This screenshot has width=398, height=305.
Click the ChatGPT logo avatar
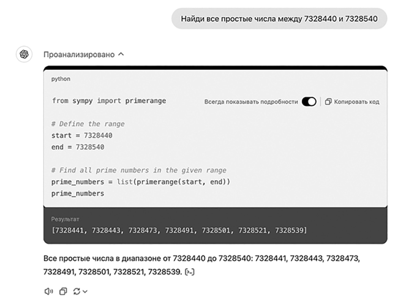[24, 55]
